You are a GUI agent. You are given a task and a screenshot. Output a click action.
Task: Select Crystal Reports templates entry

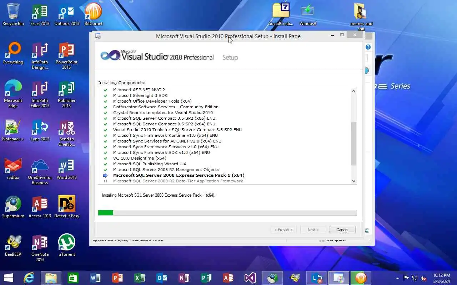coord(163,113)
